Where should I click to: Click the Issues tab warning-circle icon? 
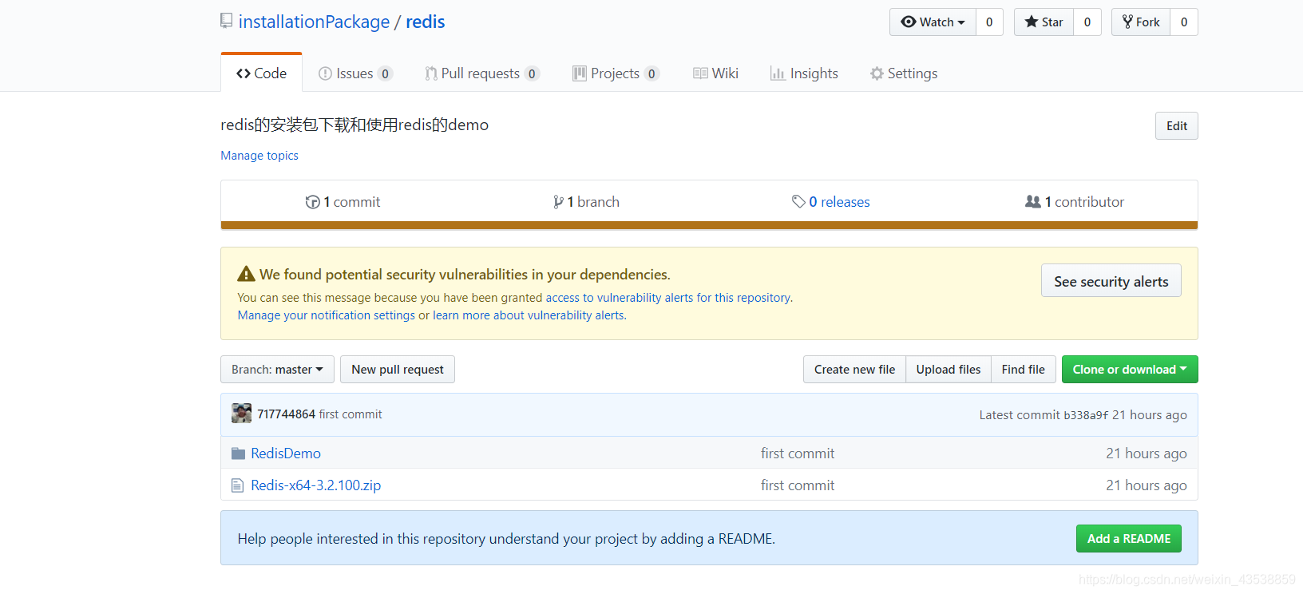325,73
